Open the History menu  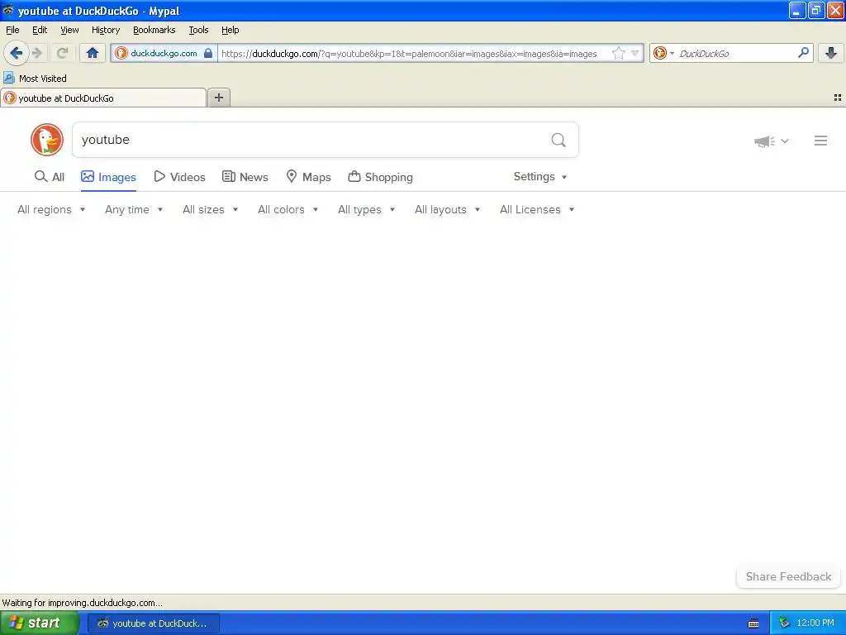[x=106, y=31]
